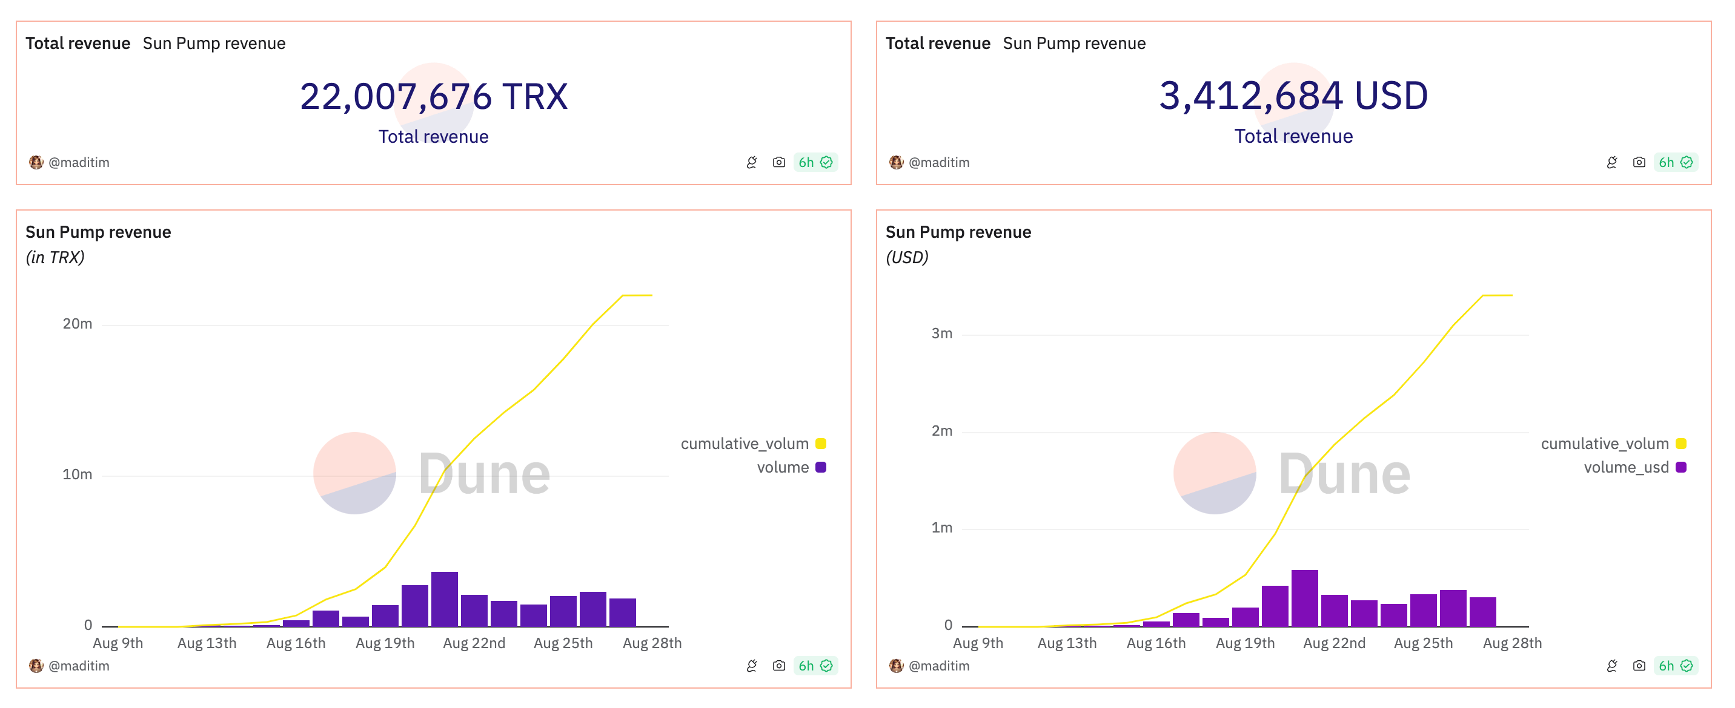Open @maditim profile link on TRX total card

point(78,162)
